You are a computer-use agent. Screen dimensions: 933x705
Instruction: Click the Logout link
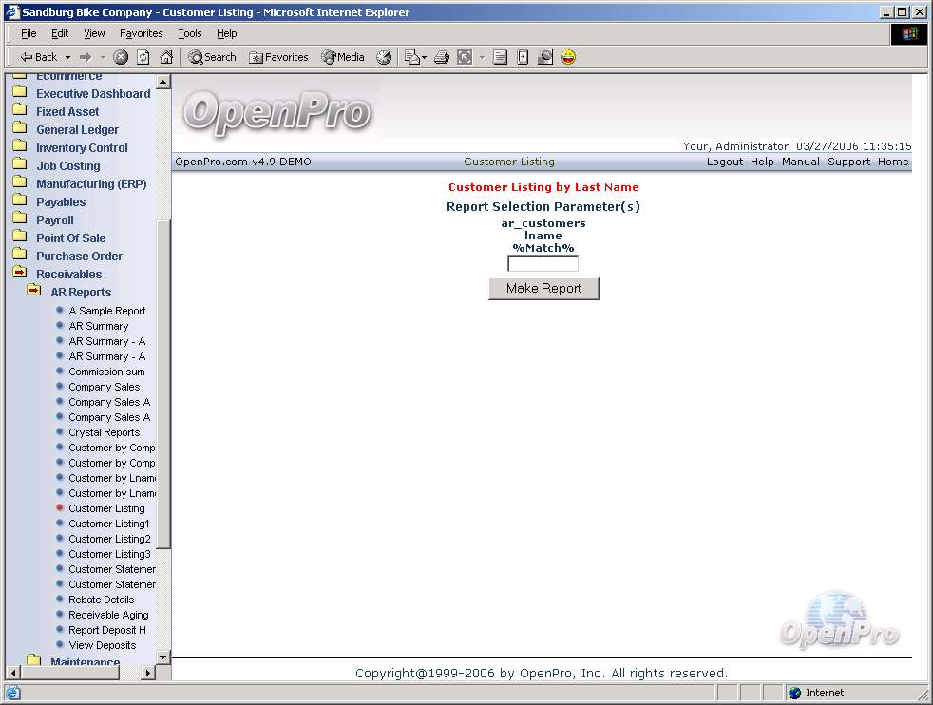[724, 162]
